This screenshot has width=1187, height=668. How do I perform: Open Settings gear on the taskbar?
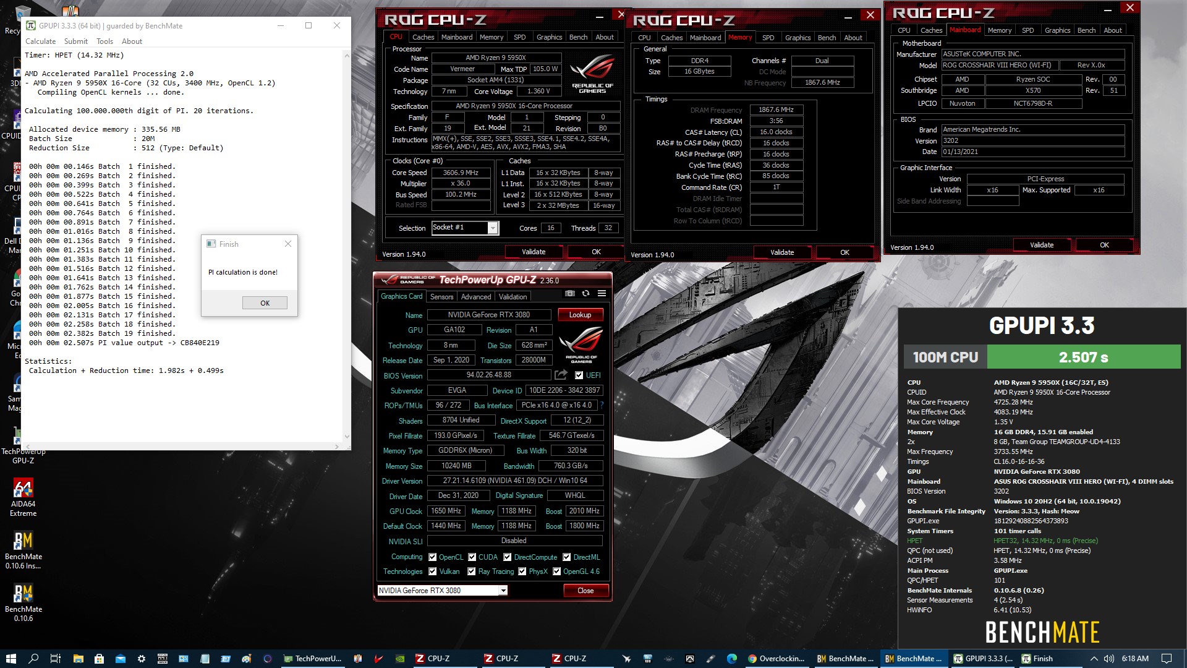tap(141, 659)
